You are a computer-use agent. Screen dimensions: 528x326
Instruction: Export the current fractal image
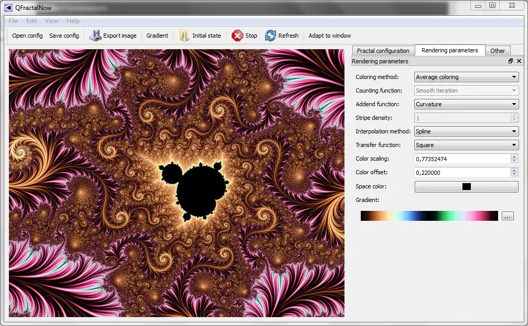(113, 36)
